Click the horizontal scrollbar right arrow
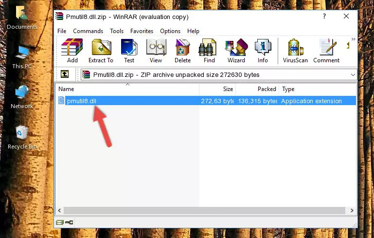The height and width of the screenshot is (238, 374). point(352,210)
